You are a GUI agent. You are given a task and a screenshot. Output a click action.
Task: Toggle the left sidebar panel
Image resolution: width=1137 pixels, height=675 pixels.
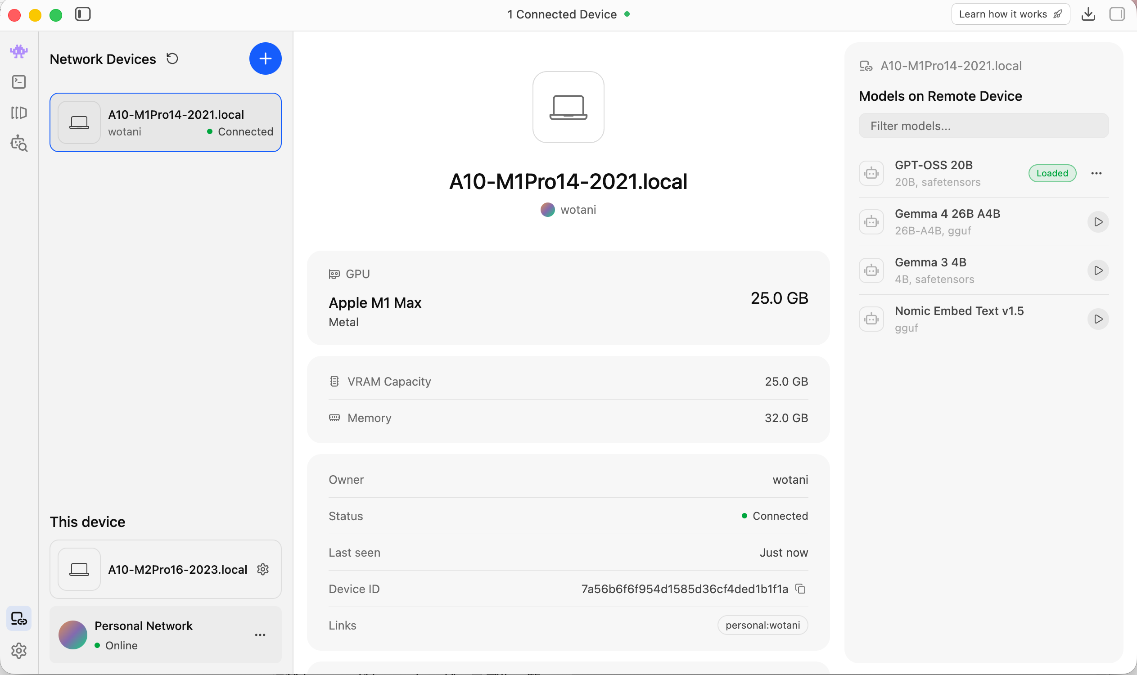point(83,14)
